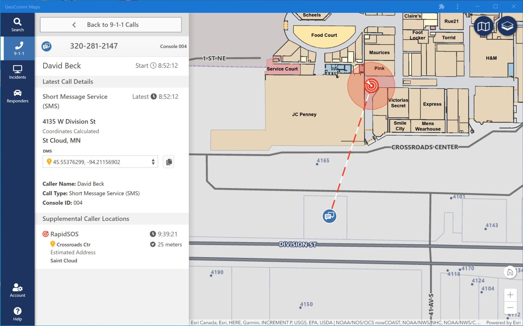Copy coordinates with clipboard icon
This screenshot has width=523, height=326.
tap(169, 162)
